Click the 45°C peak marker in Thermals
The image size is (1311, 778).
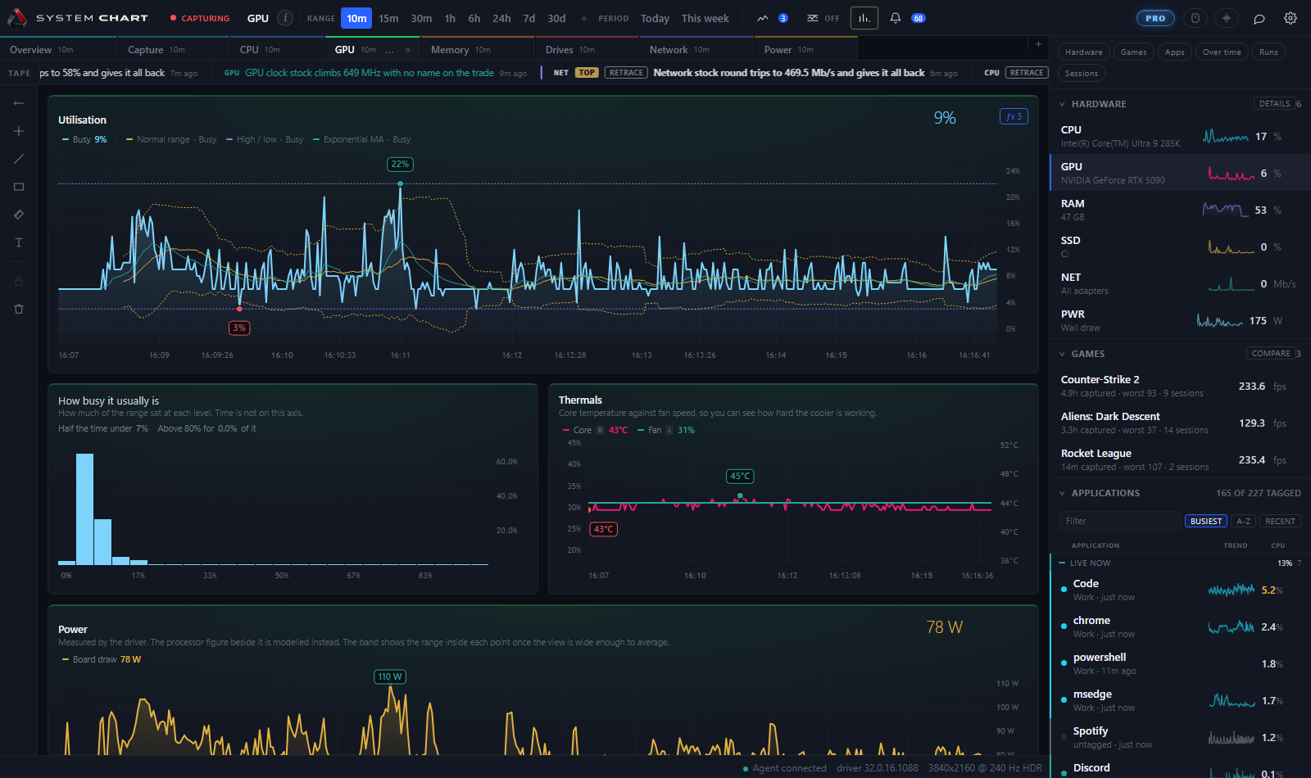click(740, 476)
